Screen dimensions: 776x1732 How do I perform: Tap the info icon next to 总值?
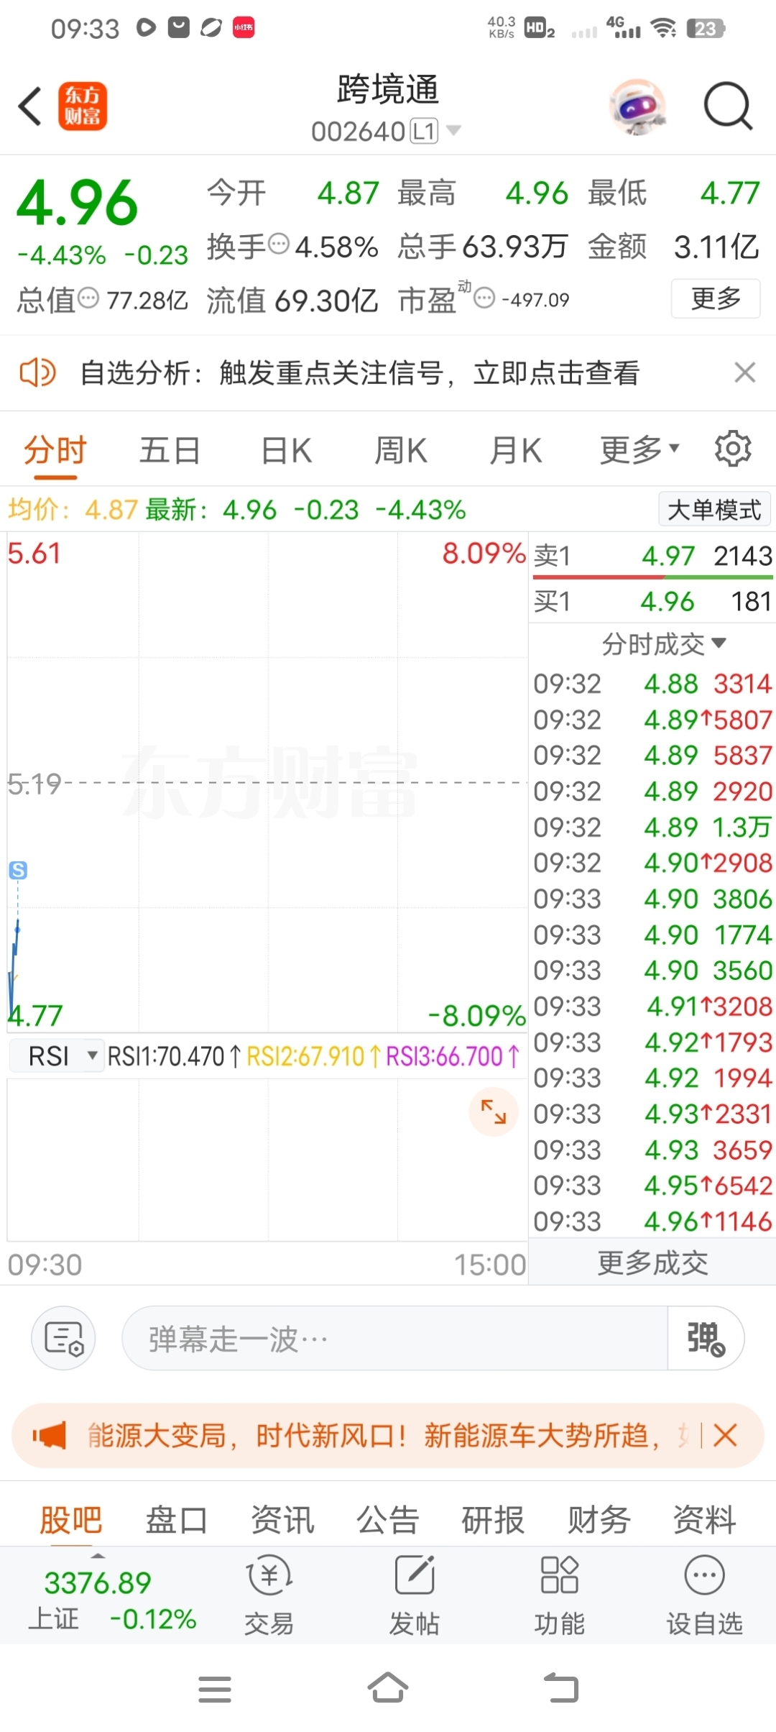[x=88, y=298]
